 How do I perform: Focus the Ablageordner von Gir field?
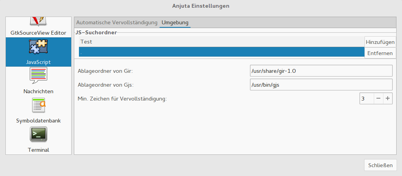pos(321,71)
